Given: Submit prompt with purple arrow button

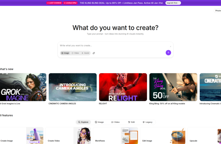Looking at the screenshot, I should [x=168, y=53].
